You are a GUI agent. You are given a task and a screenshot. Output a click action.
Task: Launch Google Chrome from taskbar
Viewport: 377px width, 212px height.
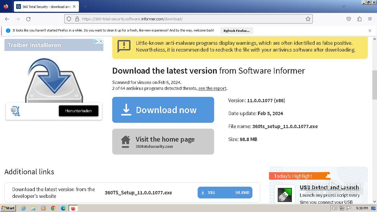click(x=53, y=208)
